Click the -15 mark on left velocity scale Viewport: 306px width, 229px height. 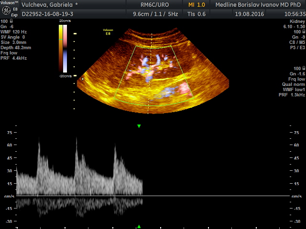9,208
